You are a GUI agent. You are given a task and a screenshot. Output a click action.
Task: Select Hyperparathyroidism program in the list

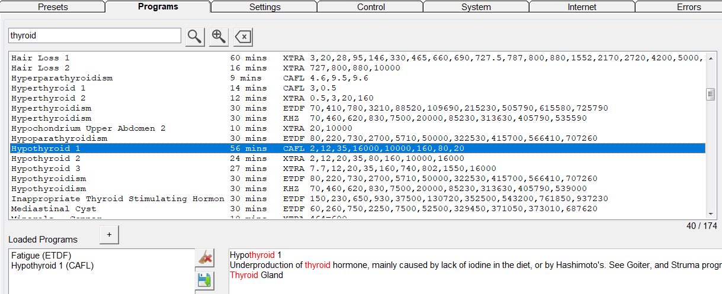pyautogui.click(x=62, y=78)
